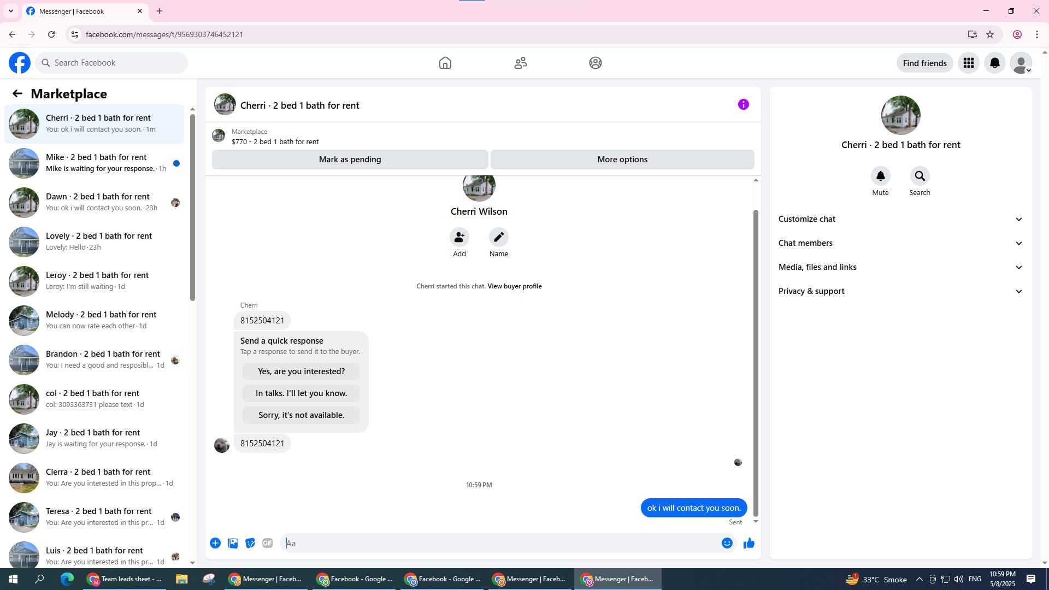Click the chat messages scrollbar

(756, 363)
